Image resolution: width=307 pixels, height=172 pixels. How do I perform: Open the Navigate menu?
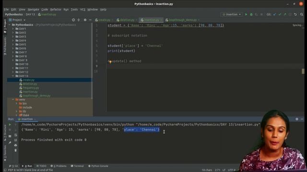click(x=33, y=10)
